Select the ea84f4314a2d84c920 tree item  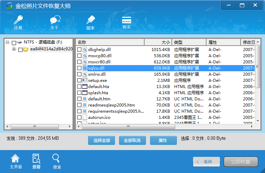click(51, 49)
